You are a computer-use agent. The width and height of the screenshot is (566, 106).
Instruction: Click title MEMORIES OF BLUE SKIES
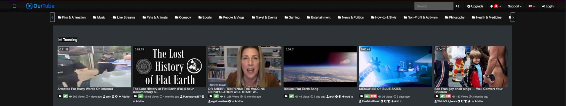tap(380, 89)
